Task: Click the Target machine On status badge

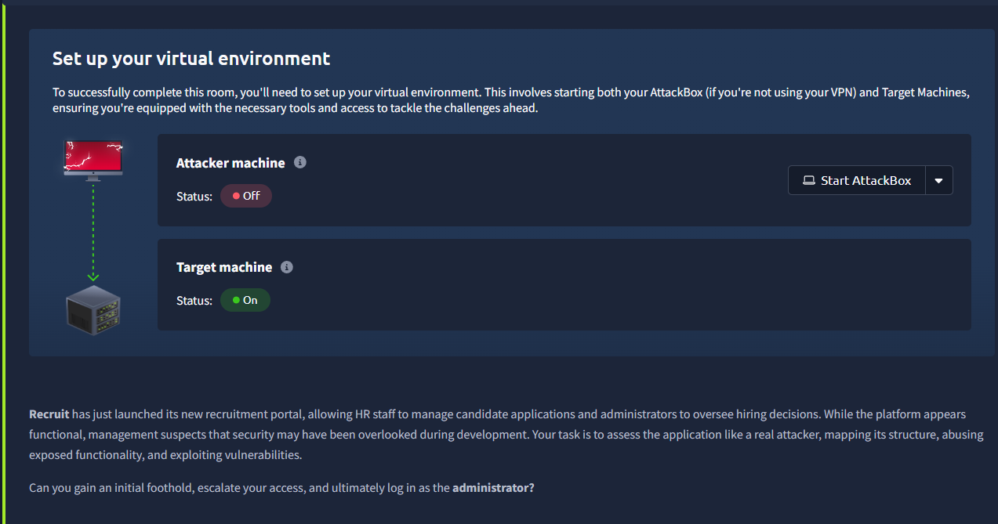Action: point(245,300)
